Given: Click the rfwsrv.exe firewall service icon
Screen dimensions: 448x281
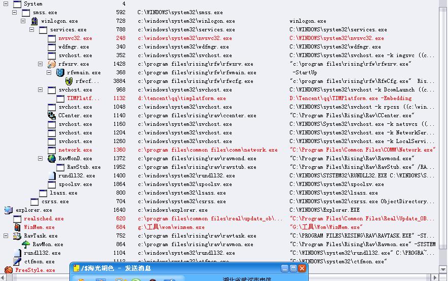Looking at the screenshot, I should 52,64.
